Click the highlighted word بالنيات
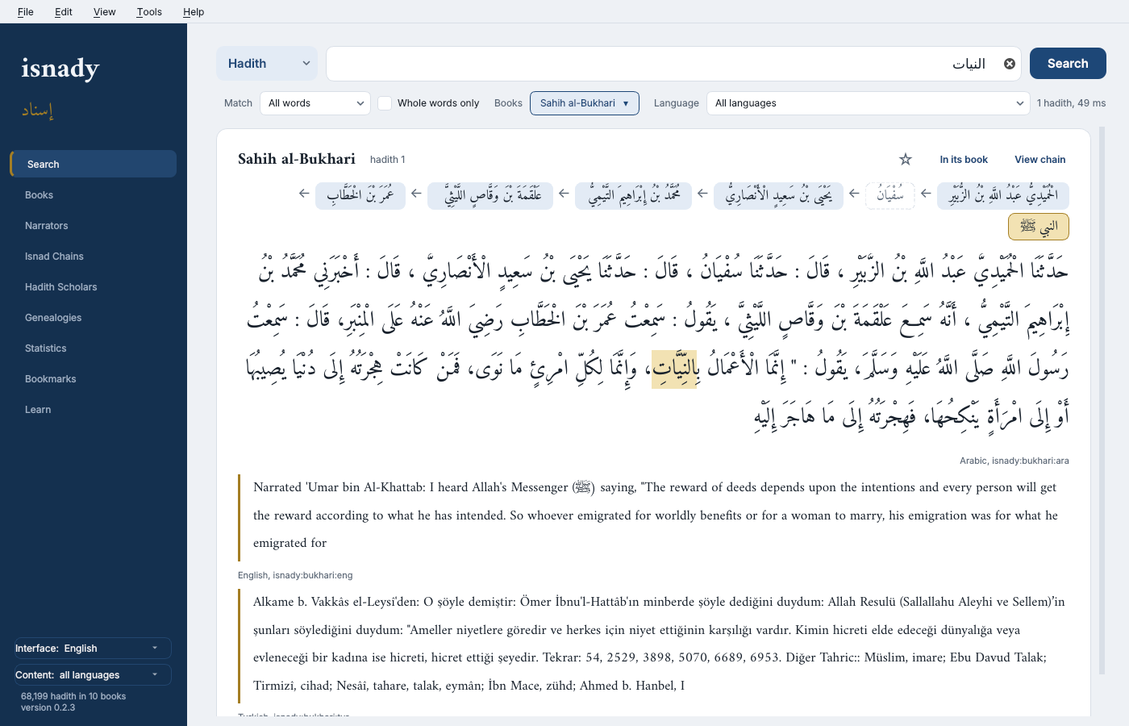 (x=674, y=369)
